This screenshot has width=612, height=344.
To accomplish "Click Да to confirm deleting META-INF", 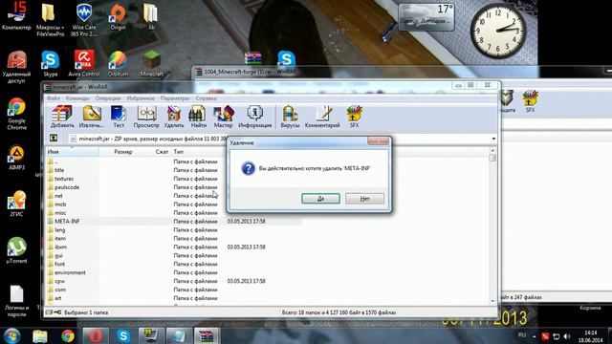I will pyautogui.click(x=320, y=199).
